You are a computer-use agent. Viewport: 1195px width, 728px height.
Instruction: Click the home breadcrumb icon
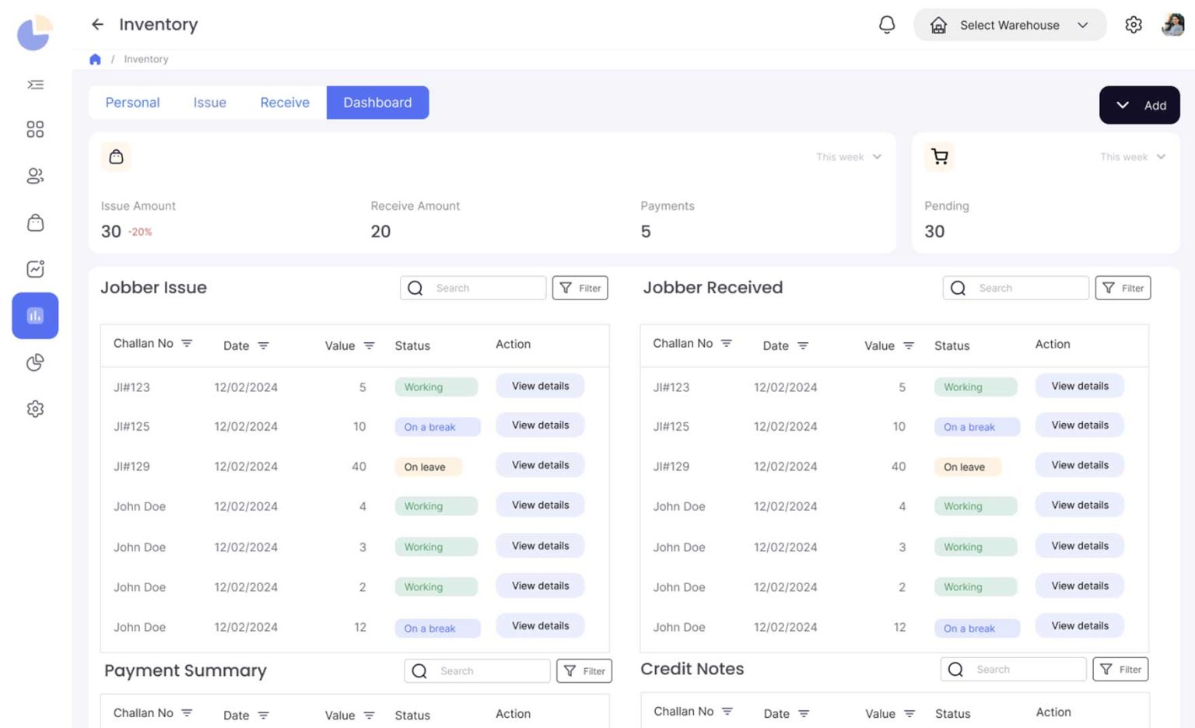(95, 58)
